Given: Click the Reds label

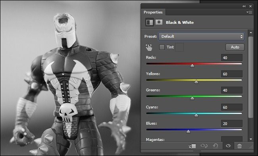Looking at the screenshot, I should click(x=151, y=58).
